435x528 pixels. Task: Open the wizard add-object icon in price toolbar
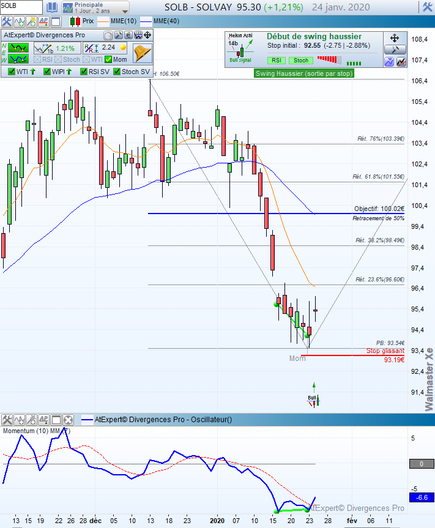click(31, 21)
